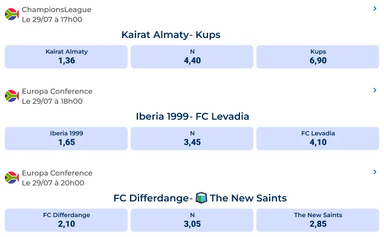Choose Iberia 1999 odds 1,65
The image size is (384, 237).
click(x=66, y=138)
